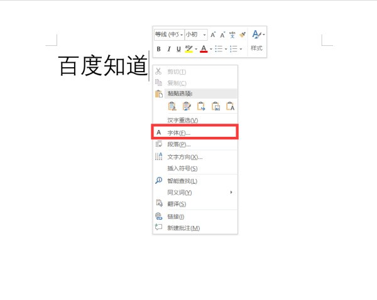Open the 字体(F)... font dialog
This screenshot has width=377, height=300.
coord(195,132)
